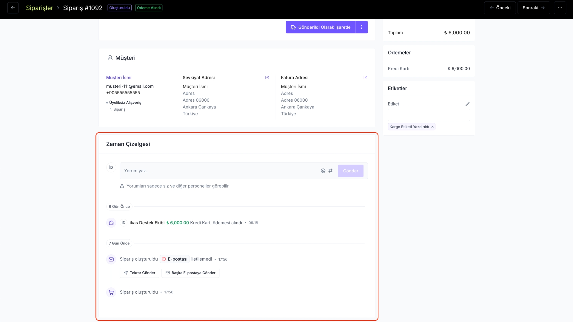Viewport: 573px width, 322px height.
Task: Open the three-dot menu in top bar
Action: (560, 8)
